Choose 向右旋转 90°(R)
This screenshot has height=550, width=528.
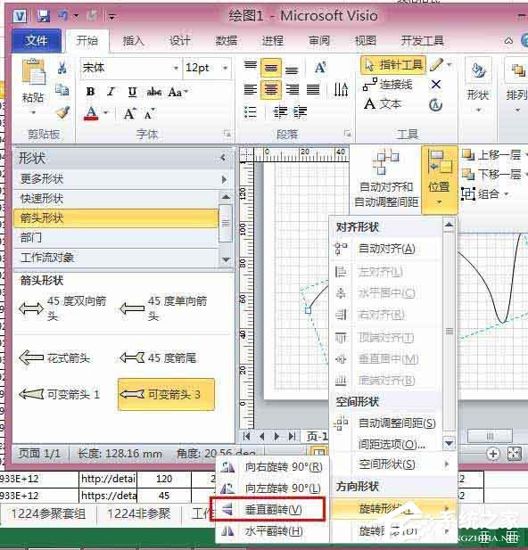[272, 467]
